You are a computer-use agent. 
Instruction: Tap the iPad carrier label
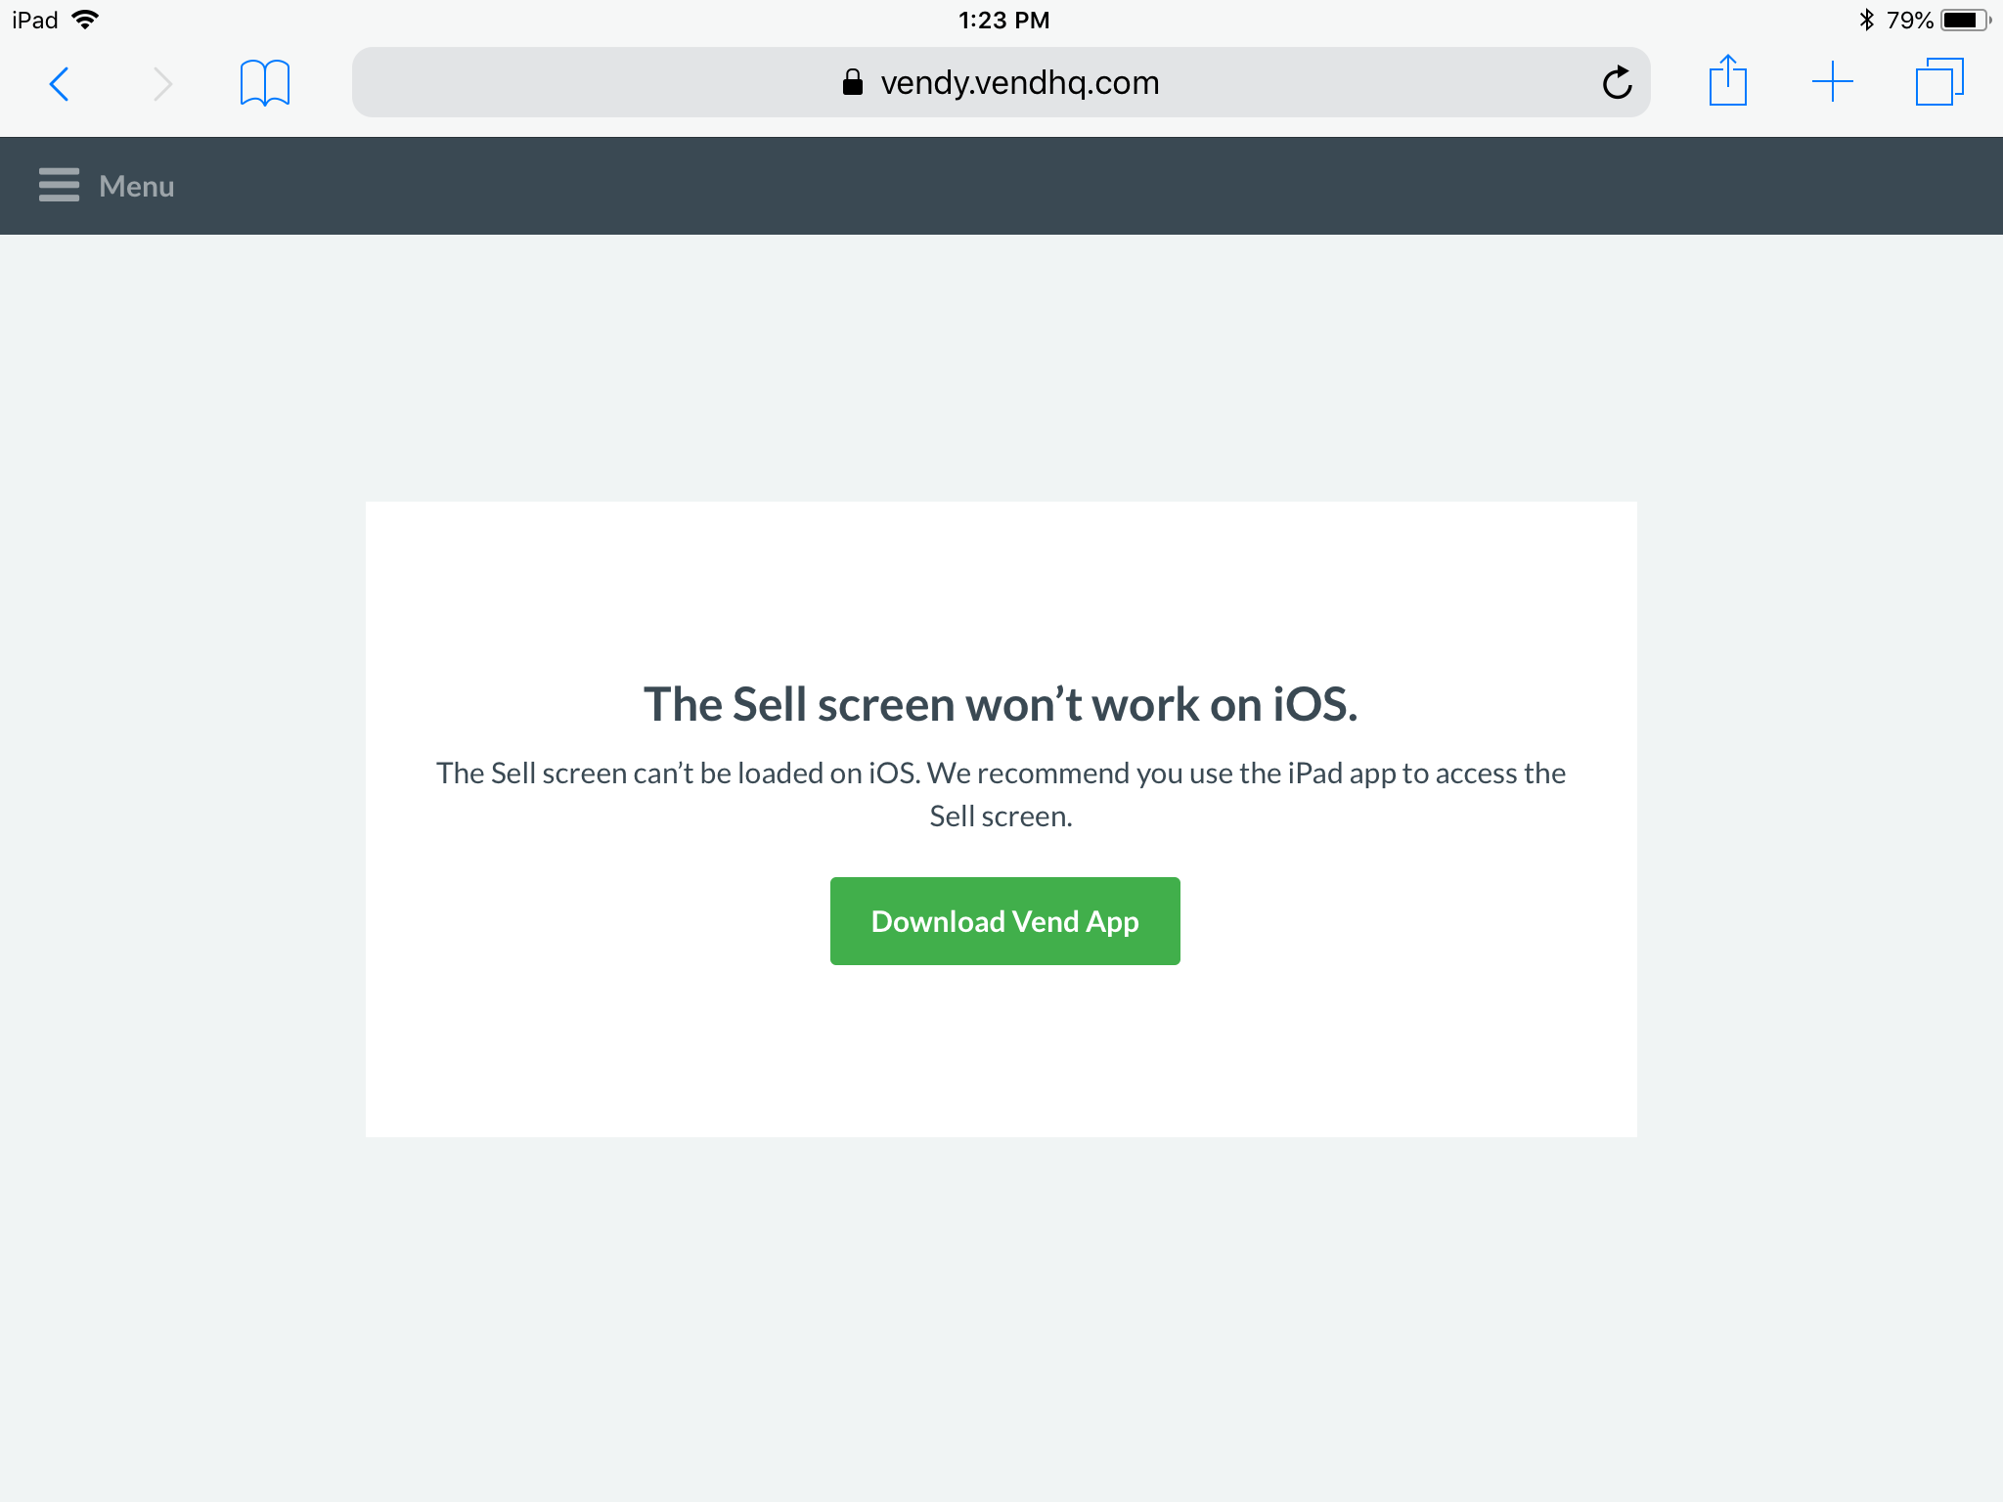35,20
